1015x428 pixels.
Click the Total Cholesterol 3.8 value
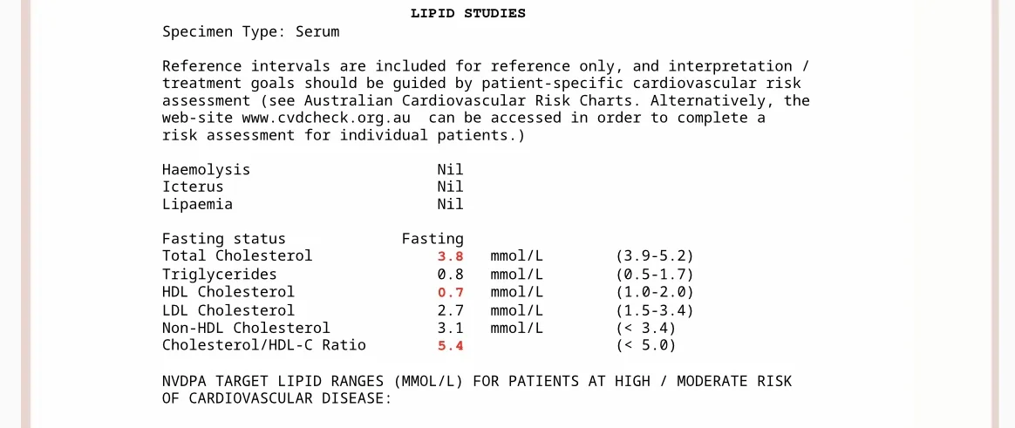click(x=451, y=256)
